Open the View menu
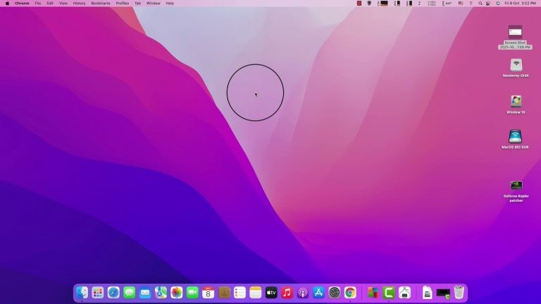The image size is (541, 304). [63, 3]
